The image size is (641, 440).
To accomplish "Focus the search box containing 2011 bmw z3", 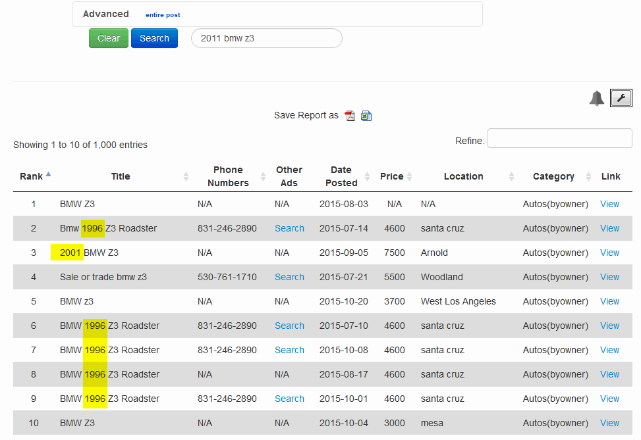I will point(267,38).
